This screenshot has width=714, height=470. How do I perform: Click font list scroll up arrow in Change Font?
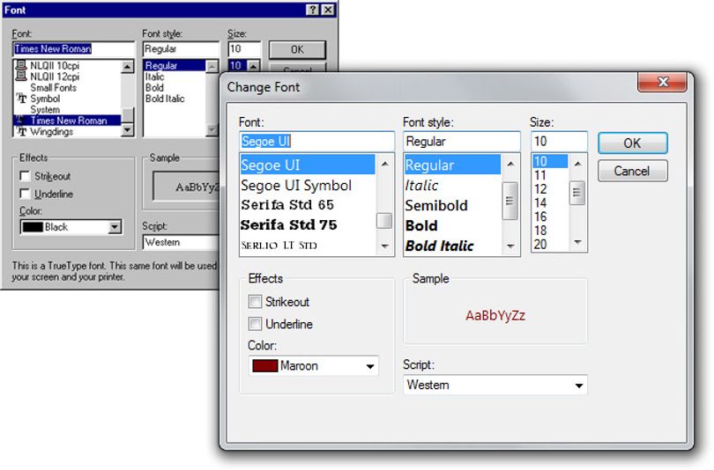tap(385, 164)
